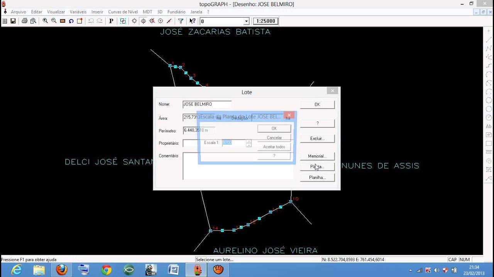Viewport: 494px width, 277px height.
Task: Open the MDT menu
Action: [147, 12]
